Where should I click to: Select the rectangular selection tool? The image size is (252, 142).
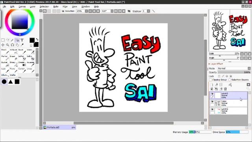coord(3,40)
